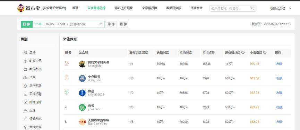This screenshot has width=300, height=130.
Task: Open the calendar icon in date field
Action: click(101, 24)
